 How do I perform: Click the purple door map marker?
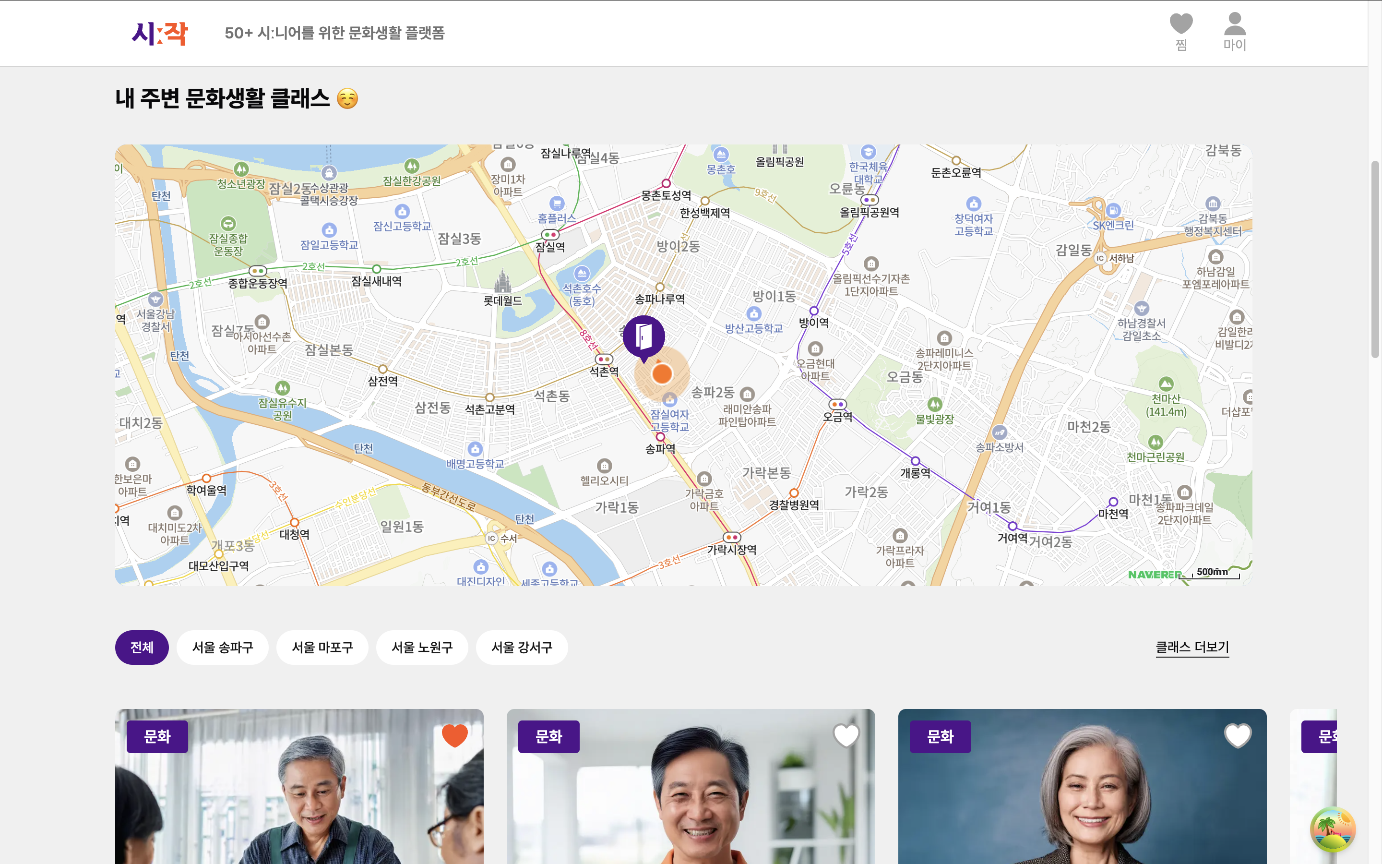643,338
